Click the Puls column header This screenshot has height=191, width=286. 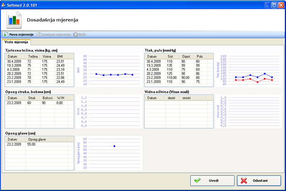199,56
